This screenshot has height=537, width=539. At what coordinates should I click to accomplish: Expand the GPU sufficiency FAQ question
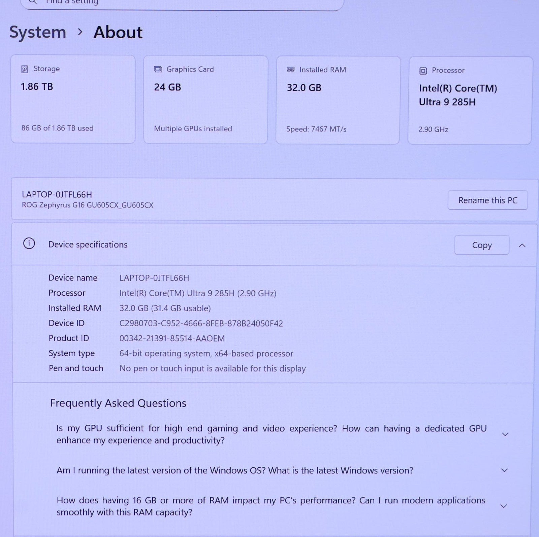(505, 434)
